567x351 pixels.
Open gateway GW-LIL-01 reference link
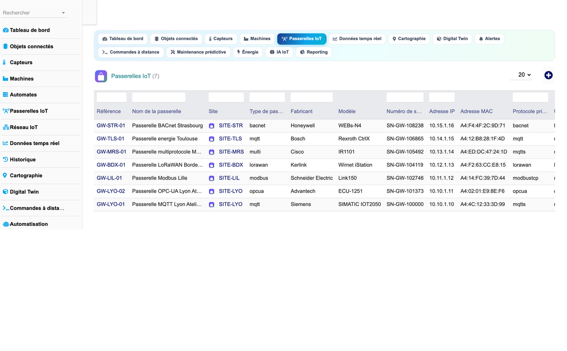coord(110,178)
